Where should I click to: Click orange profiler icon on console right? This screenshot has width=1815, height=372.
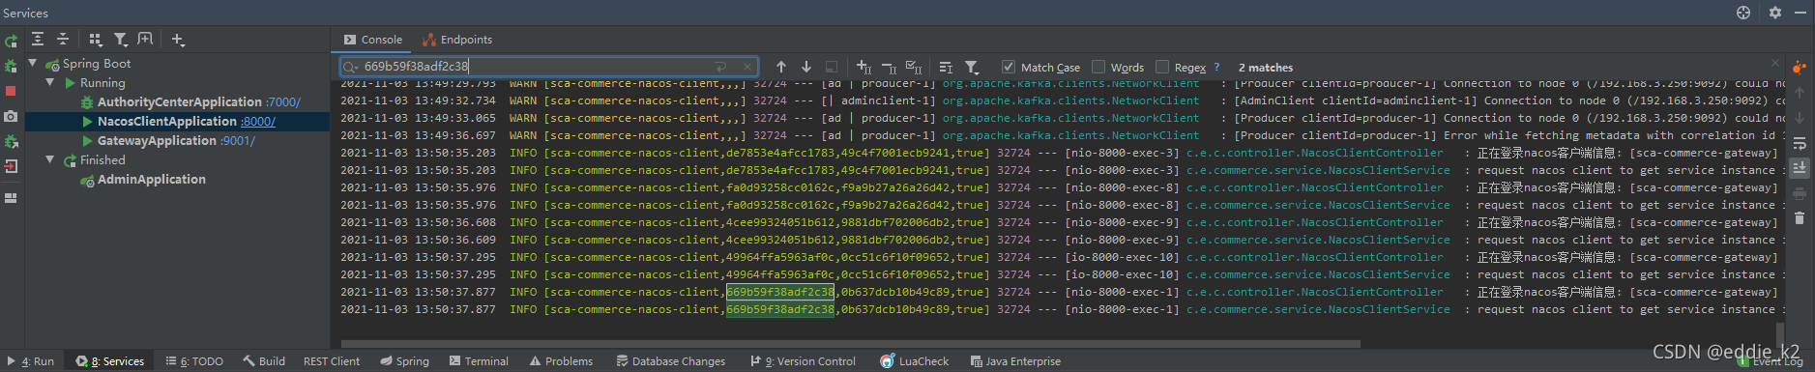click(1799, 67)
